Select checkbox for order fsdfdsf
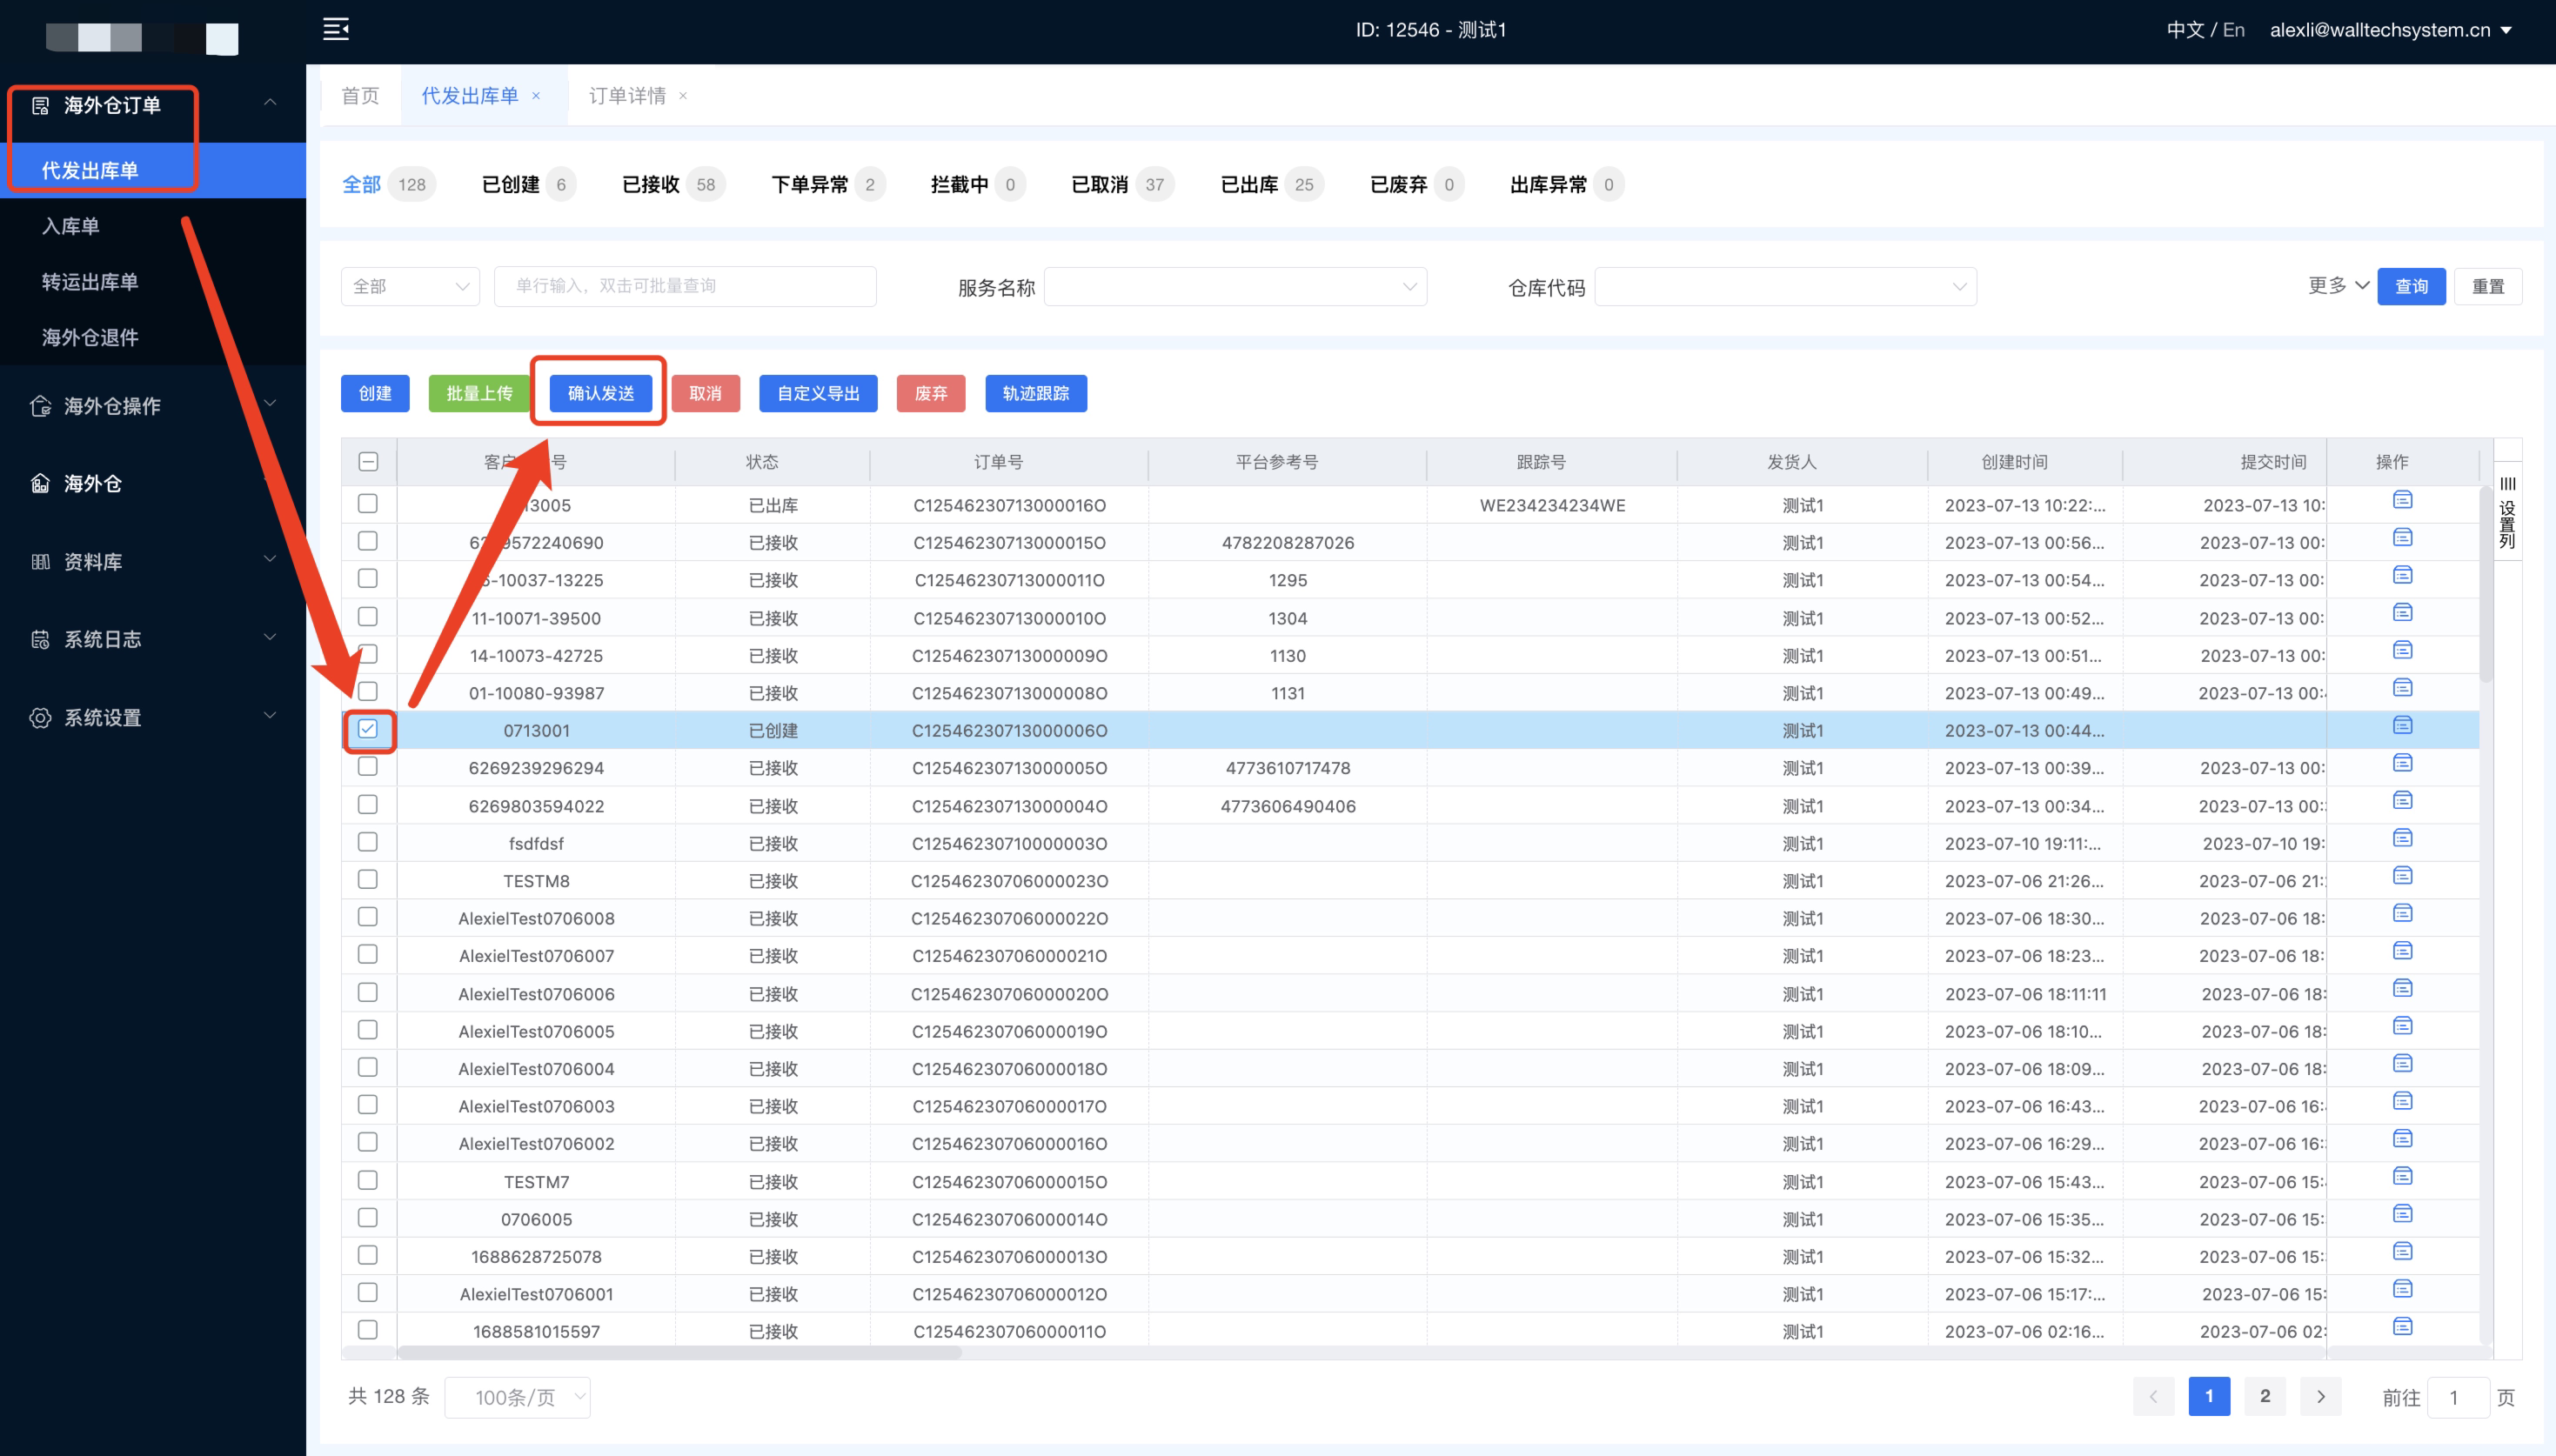The height and width of the screenshot is (1456, 2556). (368, 842)
